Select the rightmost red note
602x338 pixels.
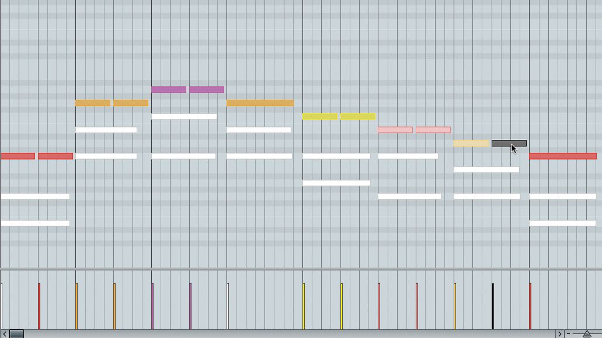tap(562, 156)
